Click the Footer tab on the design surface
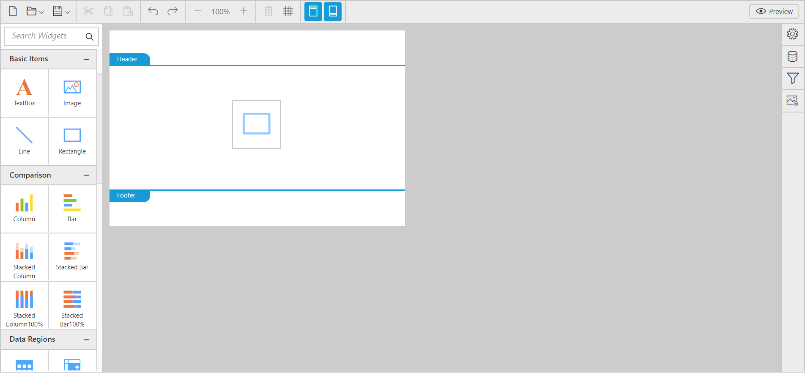Viewport: 805px width, 373px height. [129, 195]
